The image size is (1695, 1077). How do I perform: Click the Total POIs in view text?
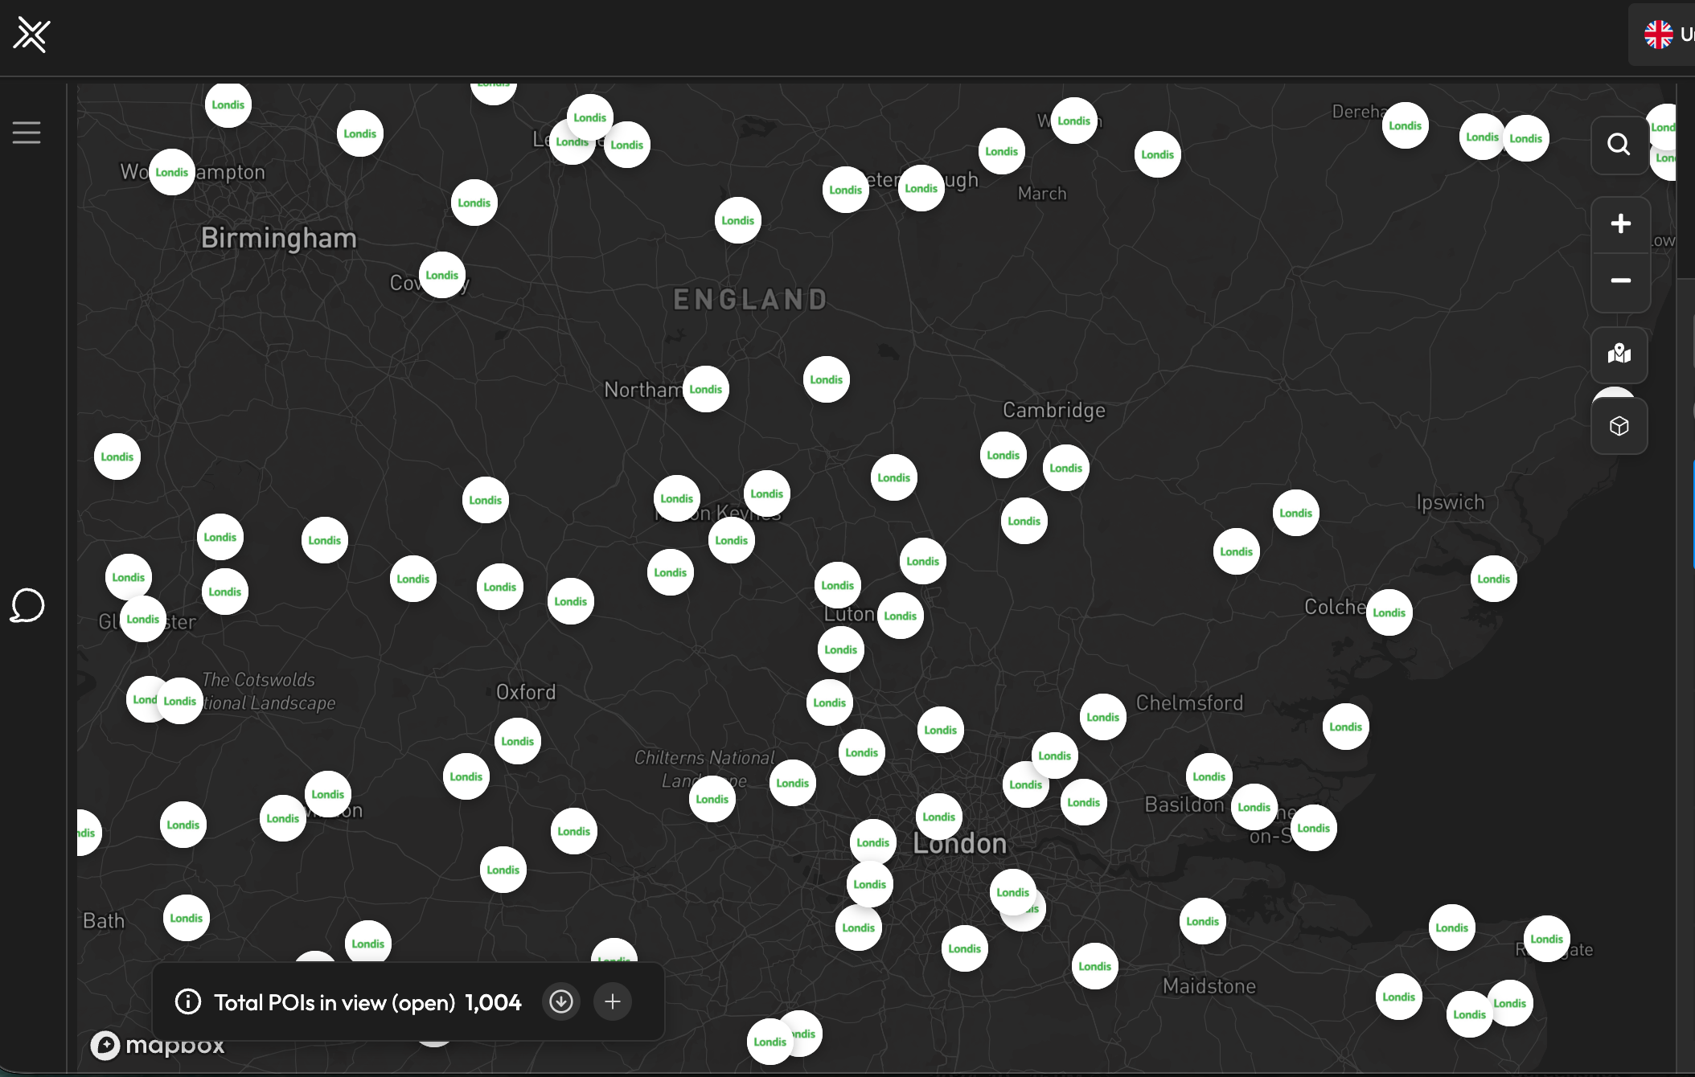point(334,1002)
